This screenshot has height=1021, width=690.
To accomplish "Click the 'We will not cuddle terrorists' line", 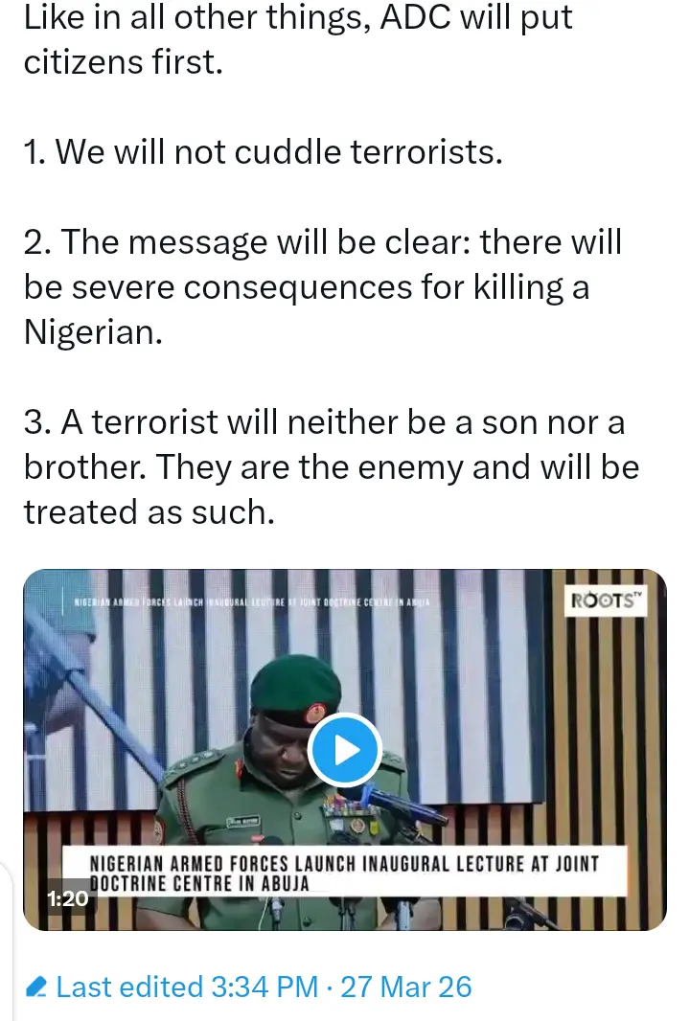I will click(264, 151).
